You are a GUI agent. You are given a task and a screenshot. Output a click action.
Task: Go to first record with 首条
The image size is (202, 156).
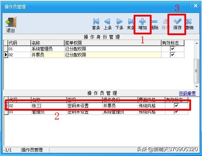pyautogui.click(x=96, y=24)
